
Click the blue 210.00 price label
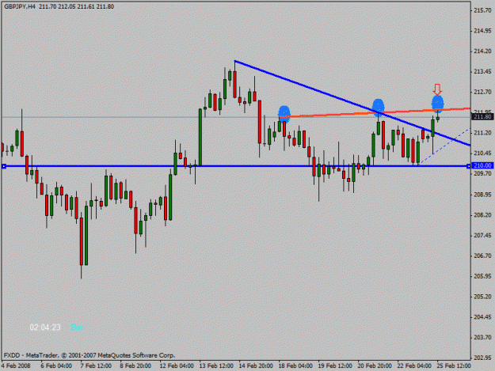[482, 165]
